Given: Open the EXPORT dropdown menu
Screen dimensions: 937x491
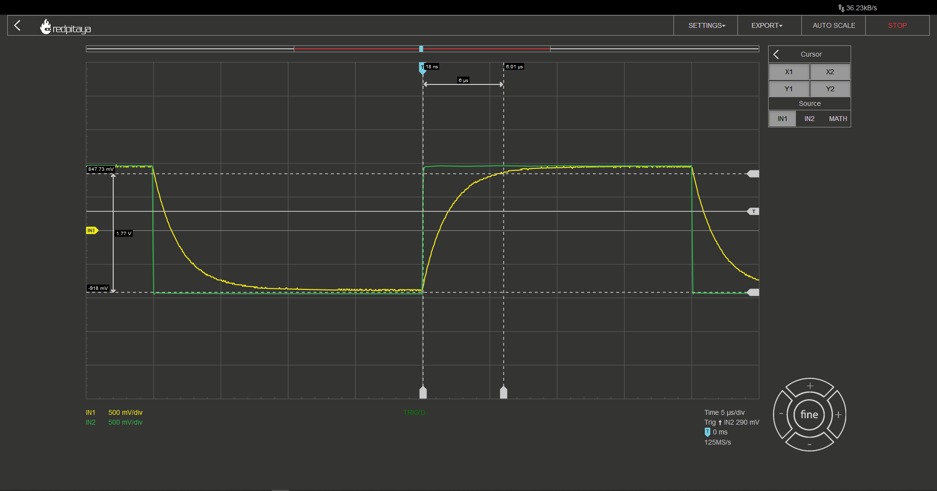Looking at the screenshot, I should click(x=770, y=25).
